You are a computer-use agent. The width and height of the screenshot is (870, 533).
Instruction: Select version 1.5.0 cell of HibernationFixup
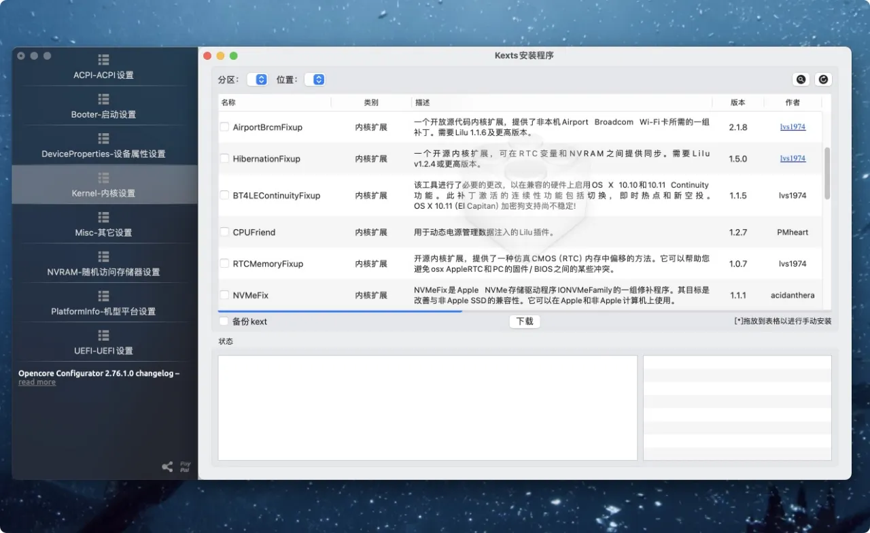(738, 158)
